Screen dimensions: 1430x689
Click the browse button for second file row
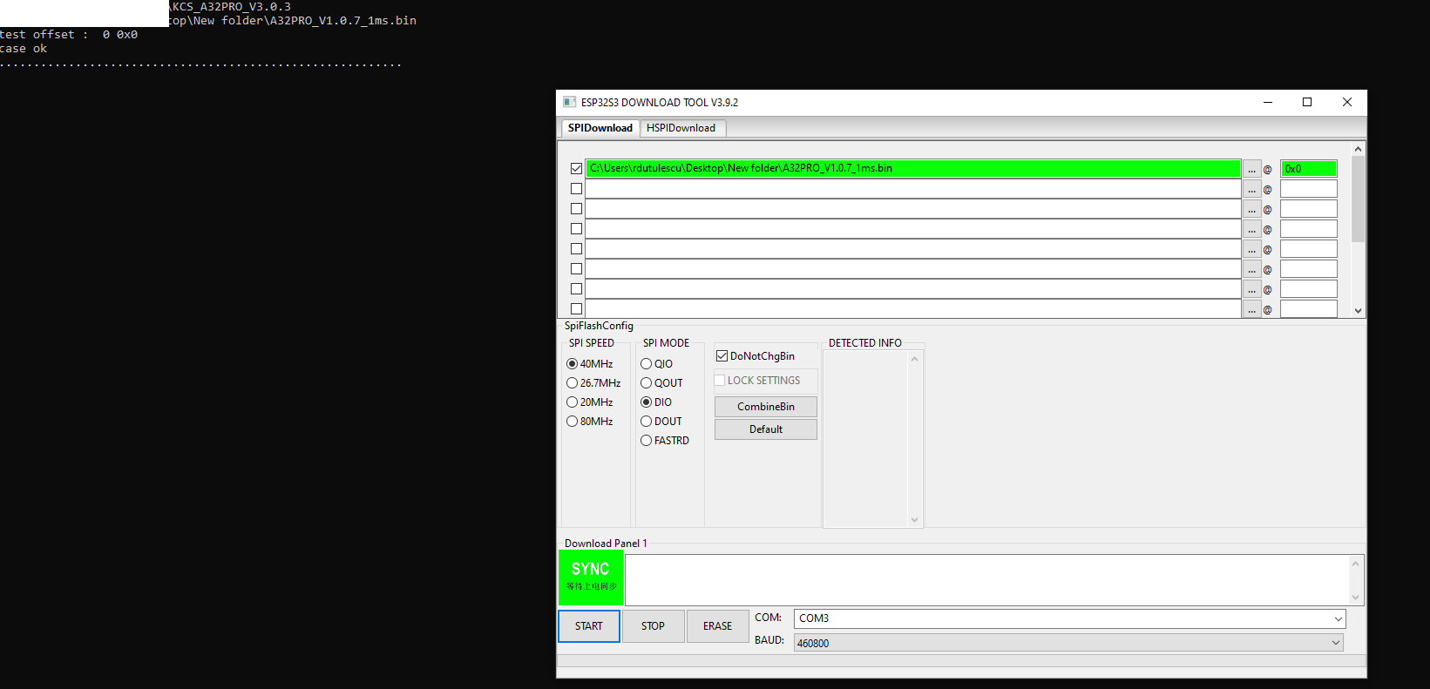pos(1251,189)
